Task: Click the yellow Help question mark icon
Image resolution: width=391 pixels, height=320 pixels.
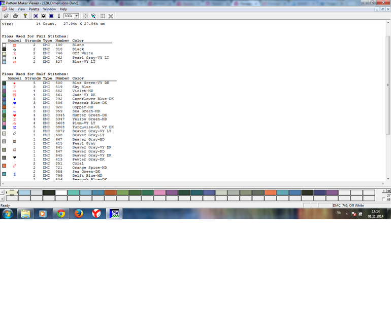Action: click(x=25, y=16)
